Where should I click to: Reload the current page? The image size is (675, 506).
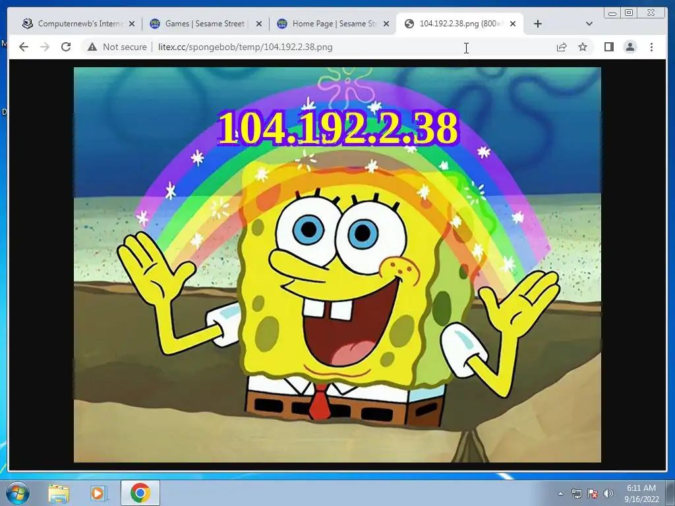click(66, 47)
